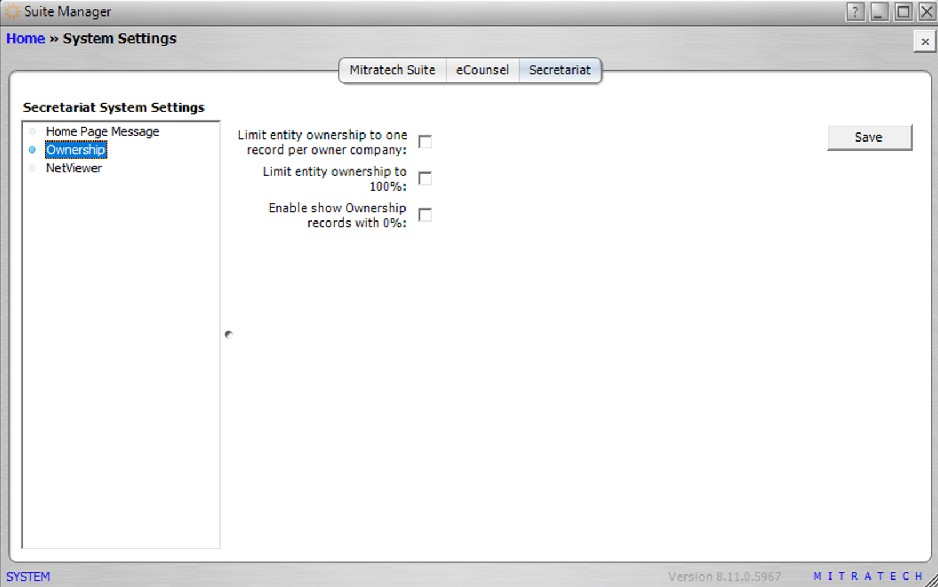Click the Version 8.11.0.5967 text
This screenshot has width=938, height=587.
point(724,577)
